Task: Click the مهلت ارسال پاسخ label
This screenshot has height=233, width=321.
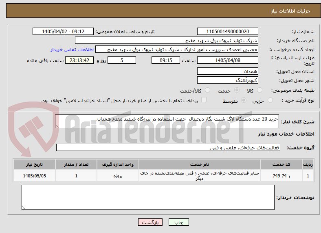Action: click(292, 60)
